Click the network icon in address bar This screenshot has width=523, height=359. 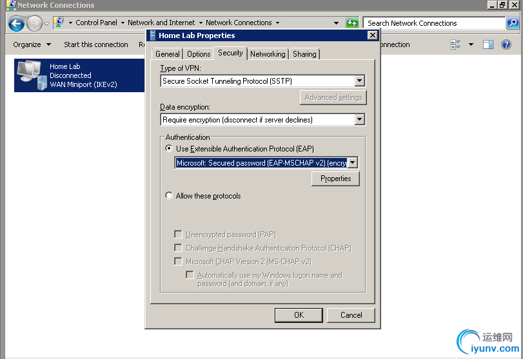tap(59, 23)
